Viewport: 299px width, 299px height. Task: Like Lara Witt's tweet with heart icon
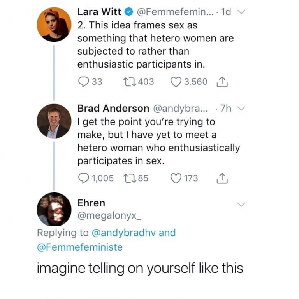coord(177,82)
